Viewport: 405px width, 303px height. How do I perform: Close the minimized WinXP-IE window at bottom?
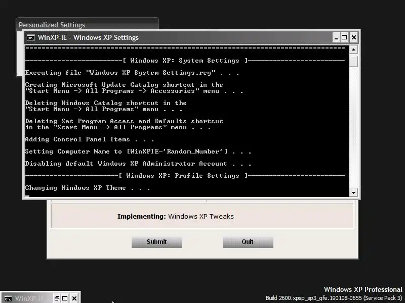pos(74,298)
